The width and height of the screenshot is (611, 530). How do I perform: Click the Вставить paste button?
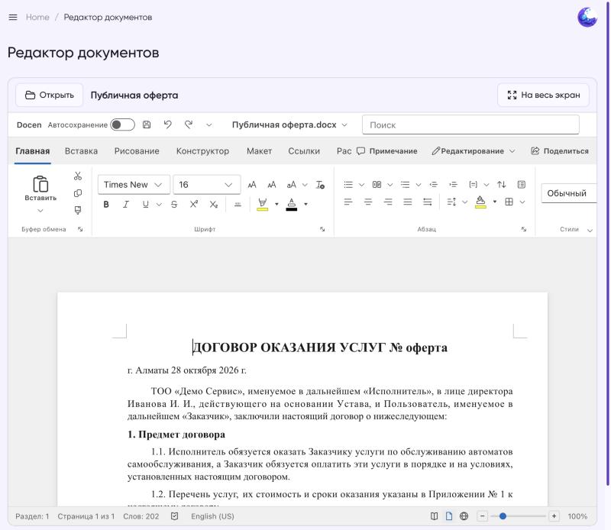click(40, 189)
